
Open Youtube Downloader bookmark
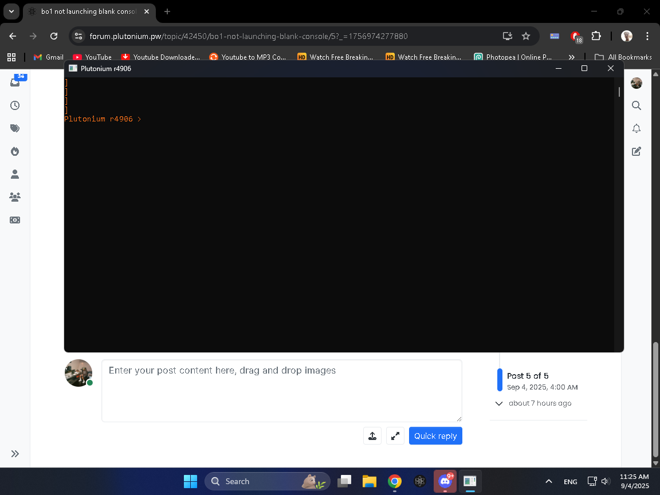coord(160,57)
